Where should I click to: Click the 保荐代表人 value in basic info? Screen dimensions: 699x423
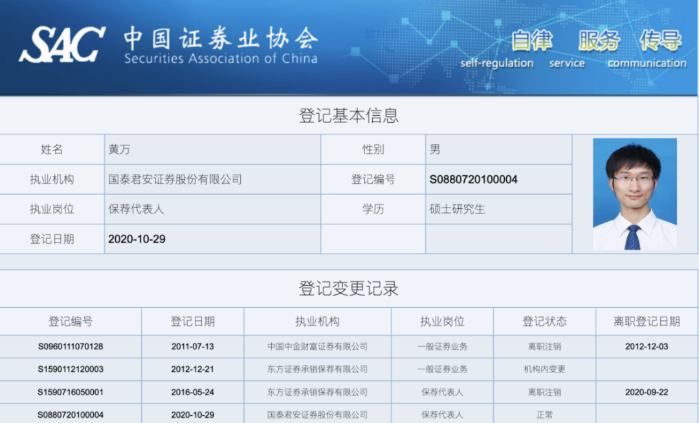click(x=136, y=209)
